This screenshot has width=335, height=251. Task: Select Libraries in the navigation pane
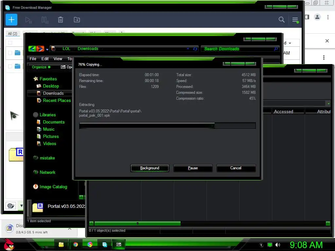[47, 115]
